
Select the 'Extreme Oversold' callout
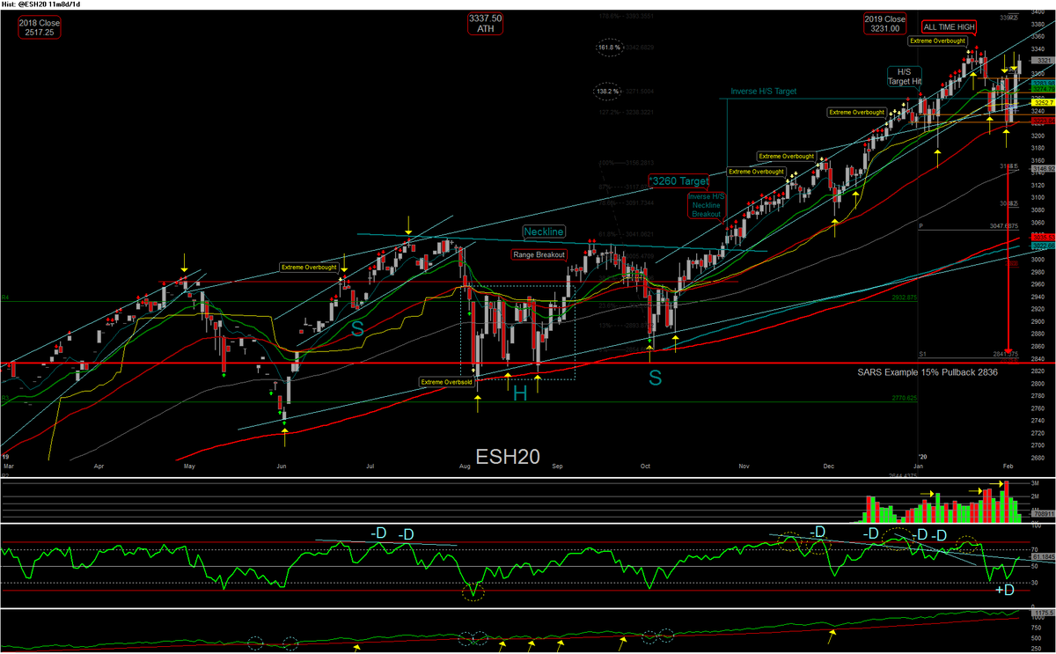[445, 382]
